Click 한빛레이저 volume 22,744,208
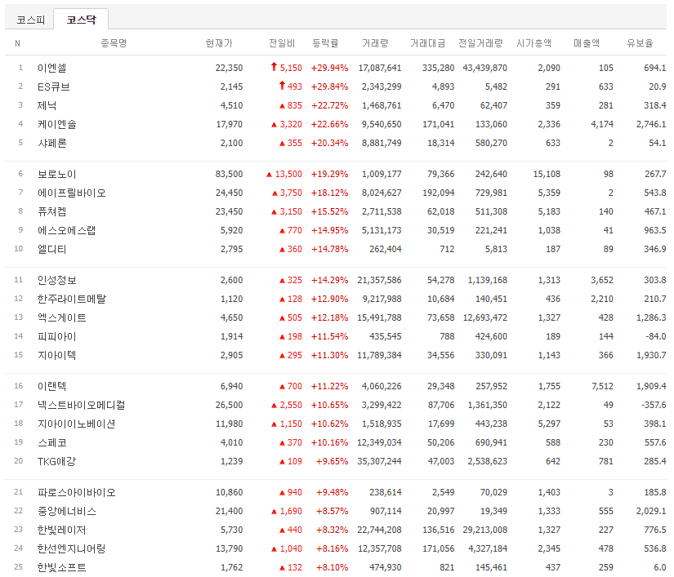Image resolution: width=674 pixels, height=577 pixels. click(379, 530)
